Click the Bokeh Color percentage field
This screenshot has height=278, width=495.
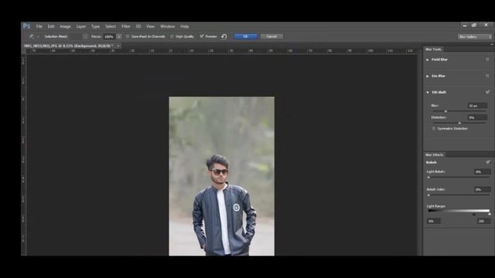(483, 189)
